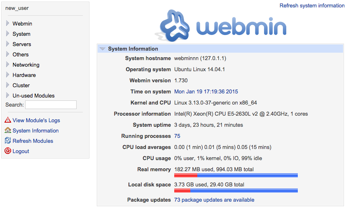
Task: Open the Others menu category
Action: pyautogui.click(x=21, y=54)
